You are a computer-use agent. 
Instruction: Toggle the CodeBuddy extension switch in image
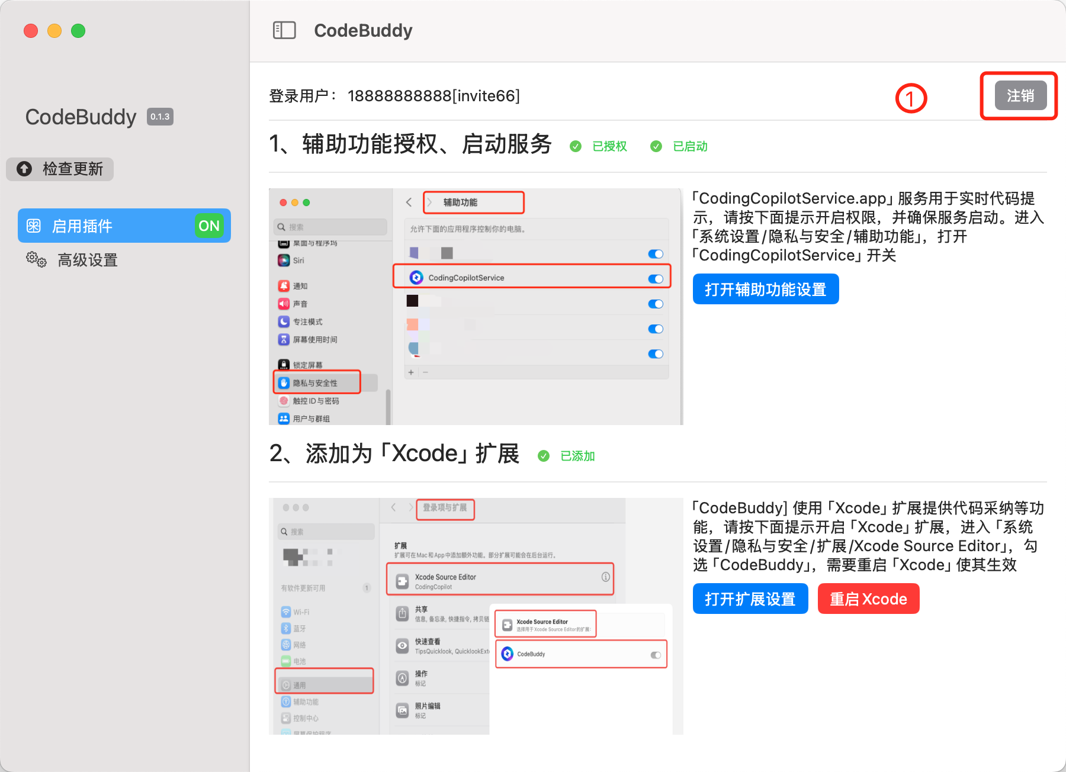pyautogui.click(x=656, y=655)
